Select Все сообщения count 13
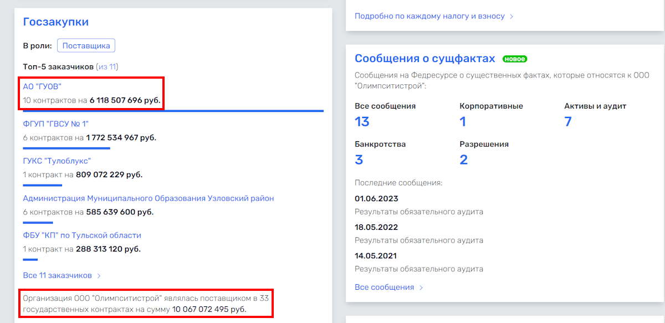 [x=362, y=121]
